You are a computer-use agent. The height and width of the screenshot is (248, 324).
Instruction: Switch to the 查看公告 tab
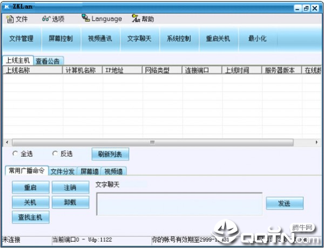(x=48, y=61)
